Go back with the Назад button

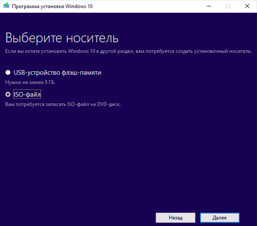click(175, 218)
